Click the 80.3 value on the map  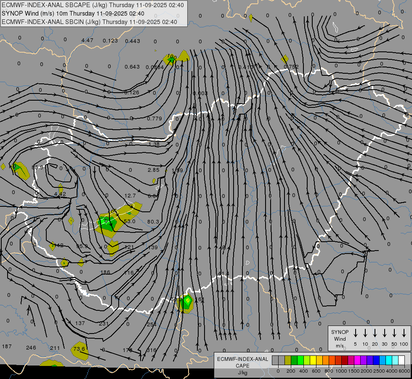(x=153, y=222)
